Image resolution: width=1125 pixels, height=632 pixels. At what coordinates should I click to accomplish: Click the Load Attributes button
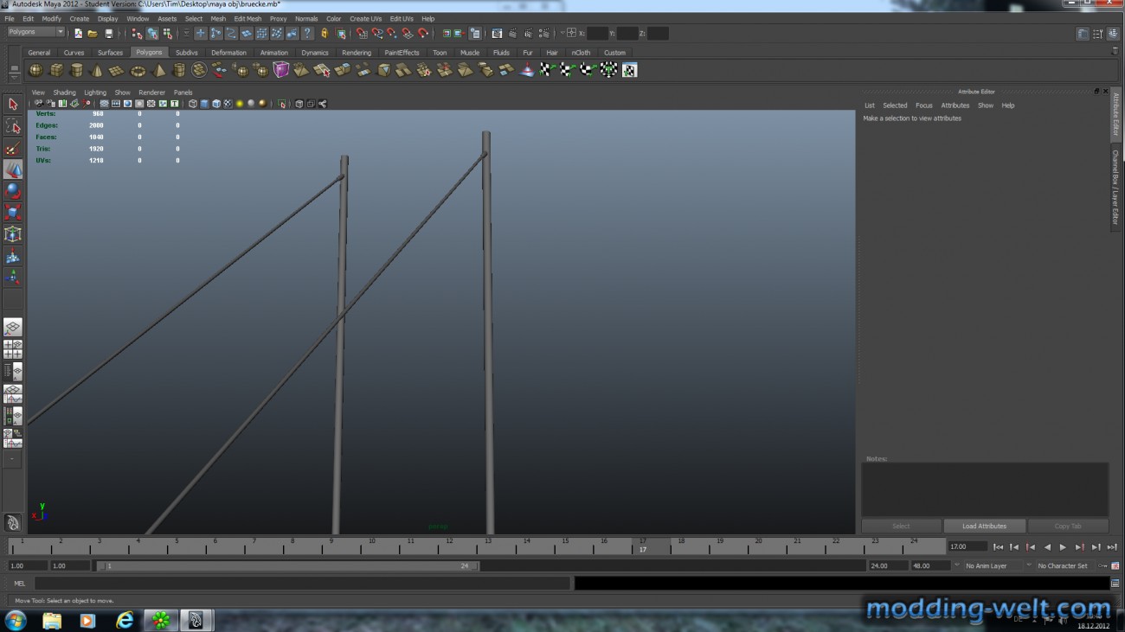(984, 526)
